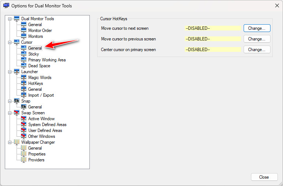Click the Active Window item icon

[24, 119]
